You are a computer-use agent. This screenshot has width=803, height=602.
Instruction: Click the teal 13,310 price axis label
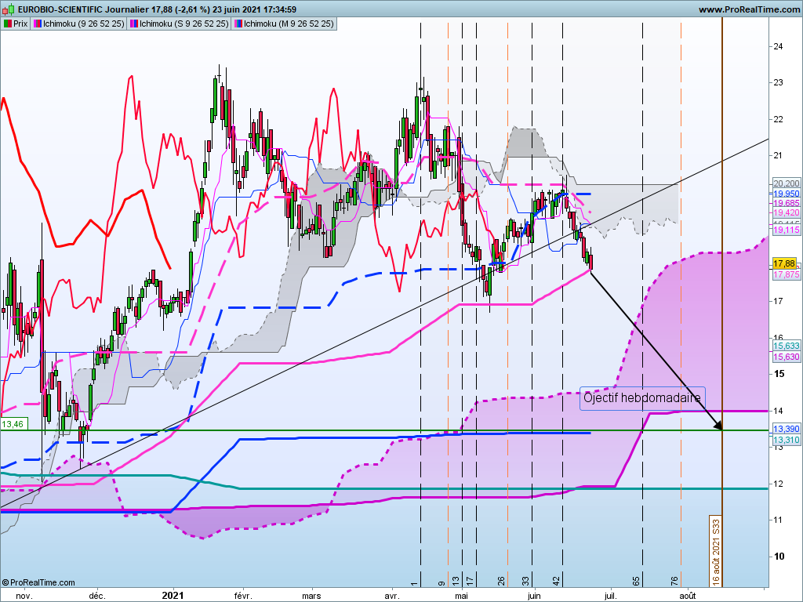point(786,441)
